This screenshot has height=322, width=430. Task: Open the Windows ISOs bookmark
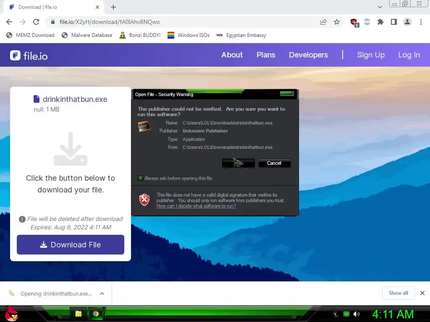pos(189,35)
